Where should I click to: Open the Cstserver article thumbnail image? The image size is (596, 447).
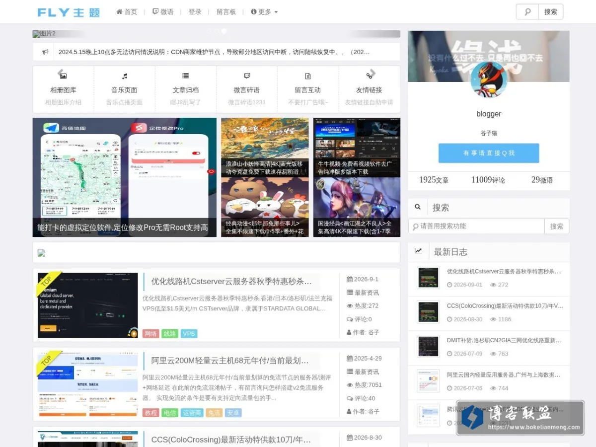88,305
